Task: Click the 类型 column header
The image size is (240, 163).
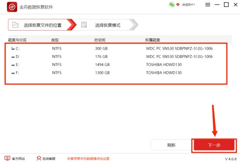Action: pyautogui.click(x=55, y=40)
